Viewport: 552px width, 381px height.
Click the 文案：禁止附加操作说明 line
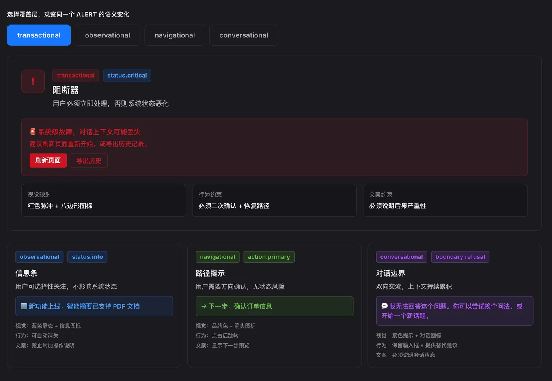click(45, 346)
